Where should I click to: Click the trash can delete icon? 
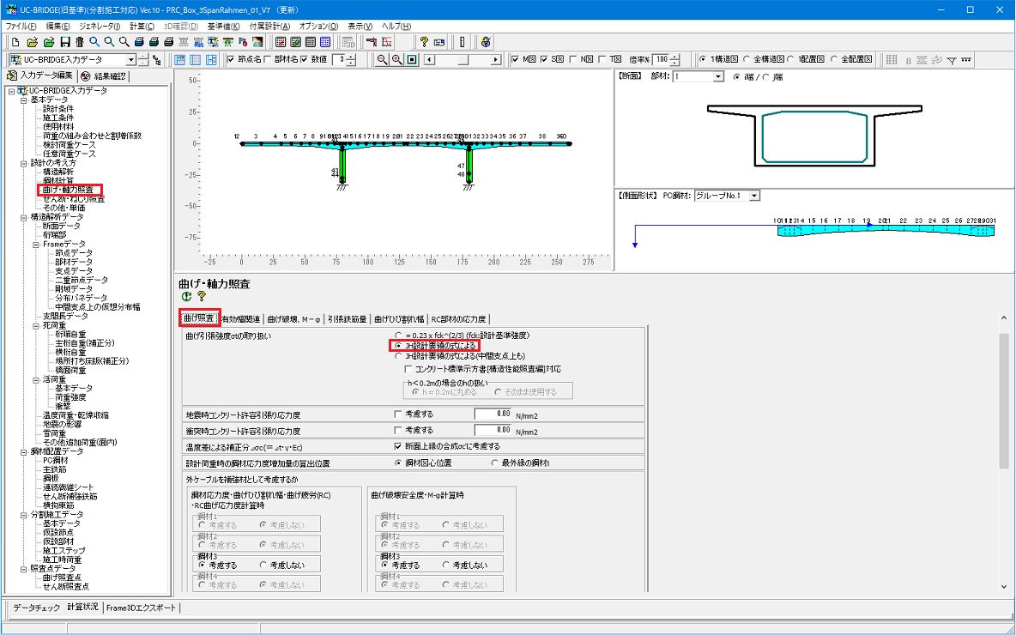point(80,42)
